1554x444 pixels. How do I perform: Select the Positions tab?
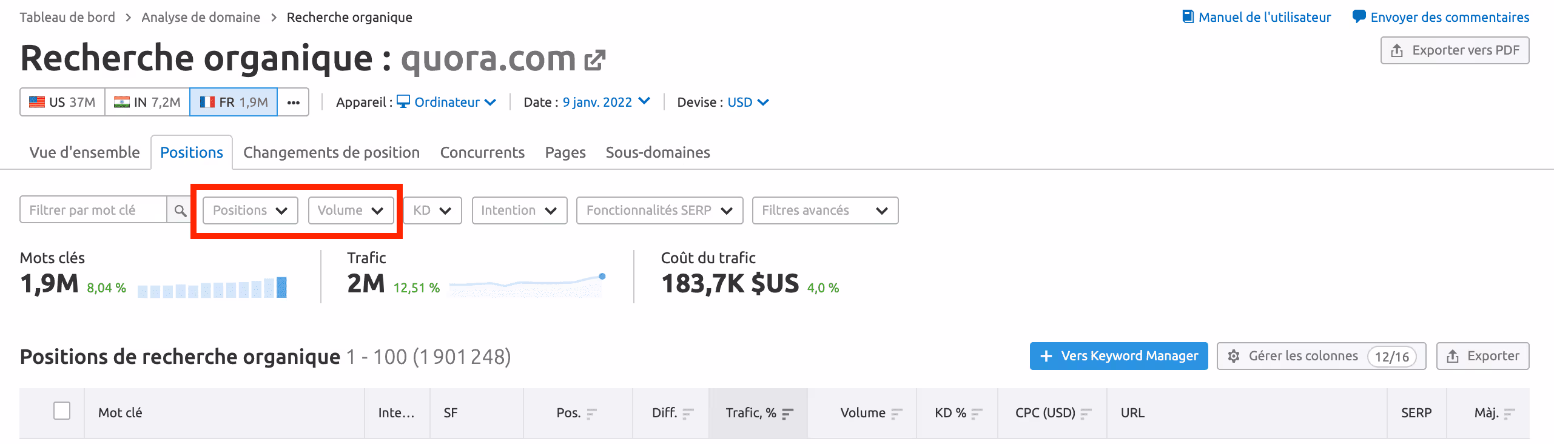192,152
